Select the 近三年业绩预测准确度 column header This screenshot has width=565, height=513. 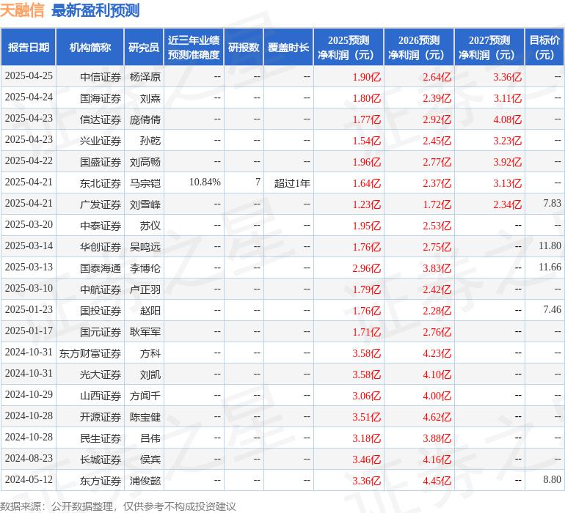pos(194,47)
